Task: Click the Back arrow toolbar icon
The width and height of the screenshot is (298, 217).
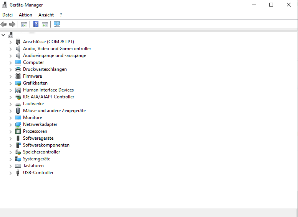Action: pyautogui.click(x=3, y=24)
